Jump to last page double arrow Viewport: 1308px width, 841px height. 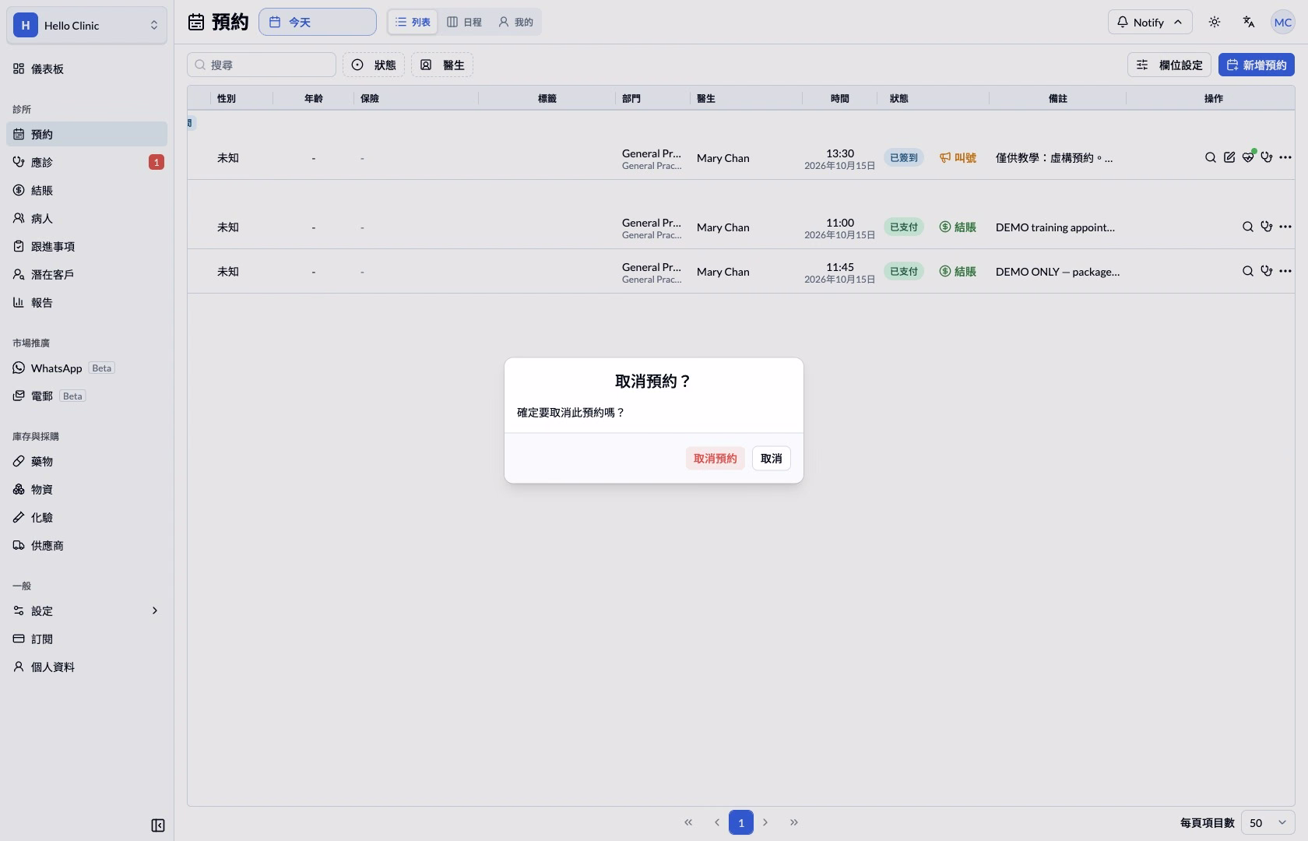click(794, 822)
